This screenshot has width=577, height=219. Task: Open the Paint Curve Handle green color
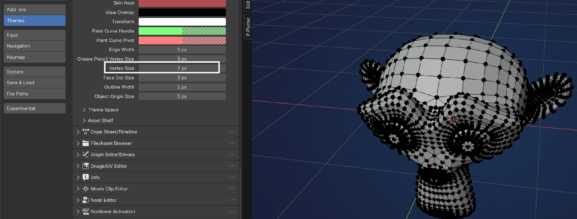(182, 31)
